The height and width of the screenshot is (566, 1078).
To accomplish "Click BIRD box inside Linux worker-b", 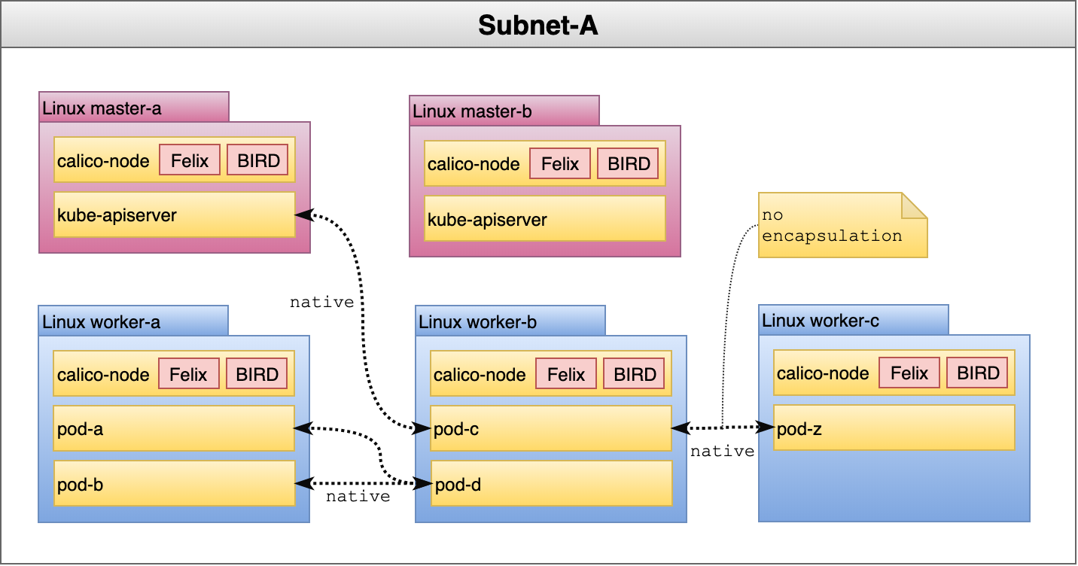I will (634, 374).
